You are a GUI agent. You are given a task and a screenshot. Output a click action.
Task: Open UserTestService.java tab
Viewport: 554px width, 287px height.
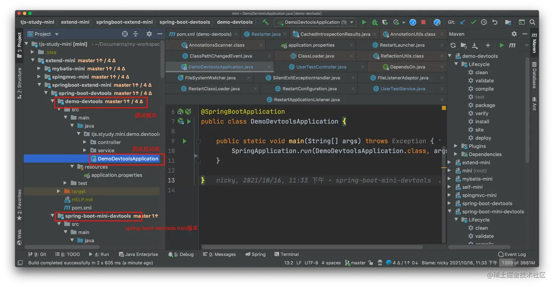(403, 89)
